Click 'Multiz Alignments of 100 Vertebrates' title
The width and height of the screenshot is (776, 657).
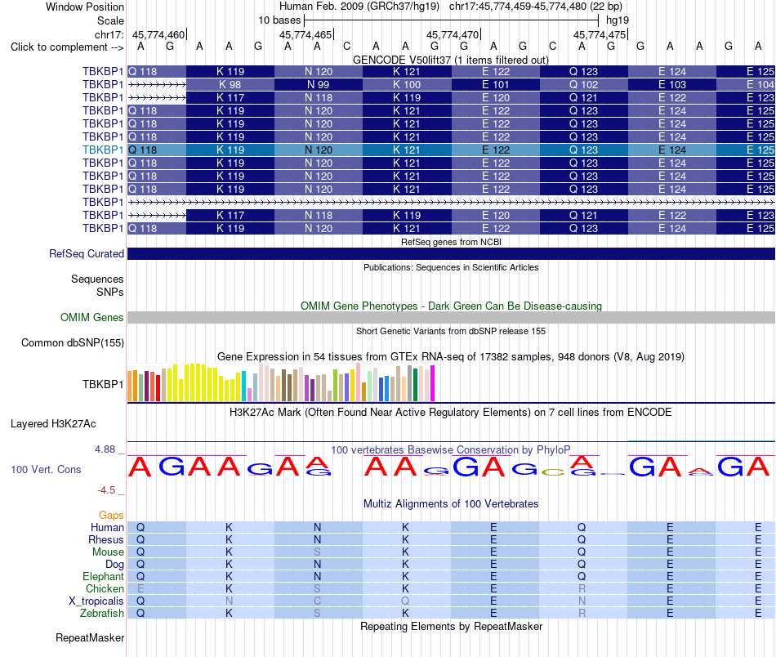tap(451, 503)
